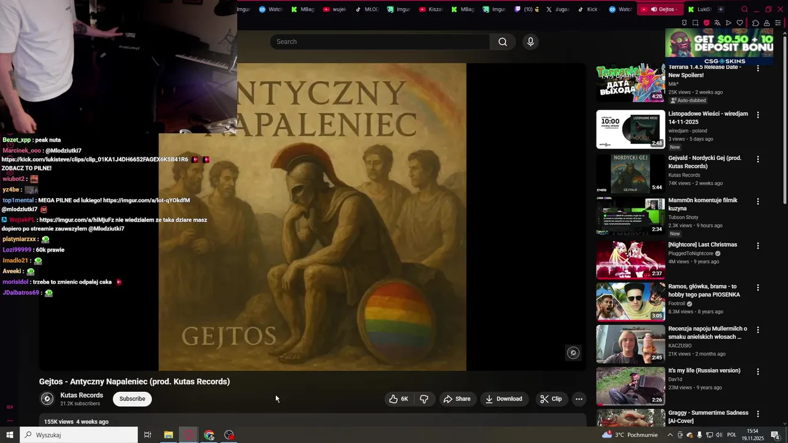Click the Windows Wyszukaj search box

79,435
